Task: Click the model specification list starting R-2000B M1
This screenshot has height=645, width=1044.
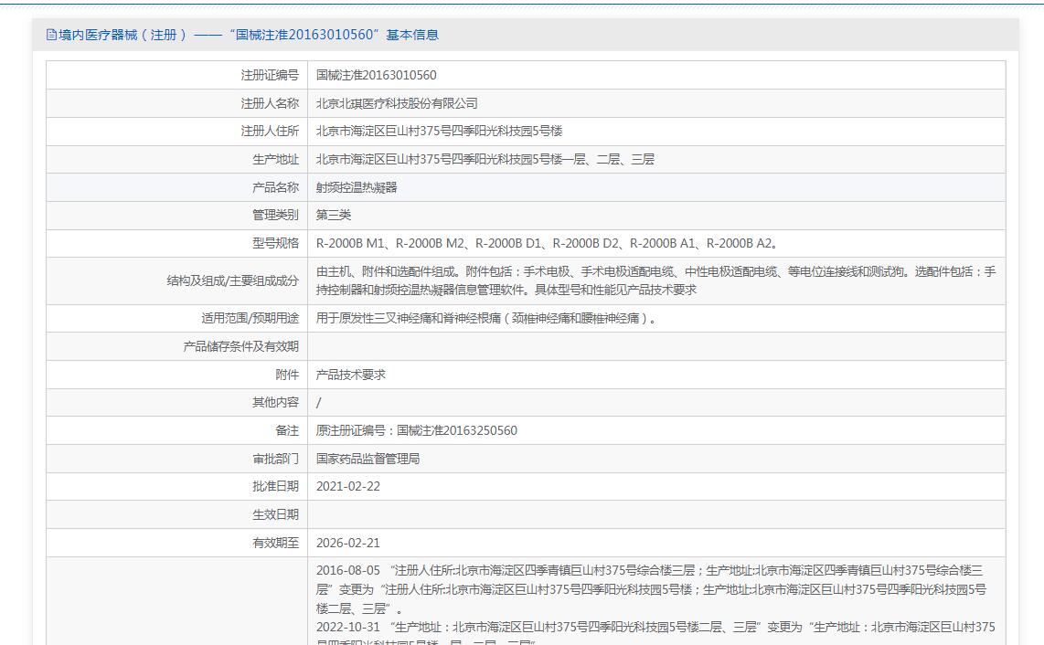Action: coord(547,243)
